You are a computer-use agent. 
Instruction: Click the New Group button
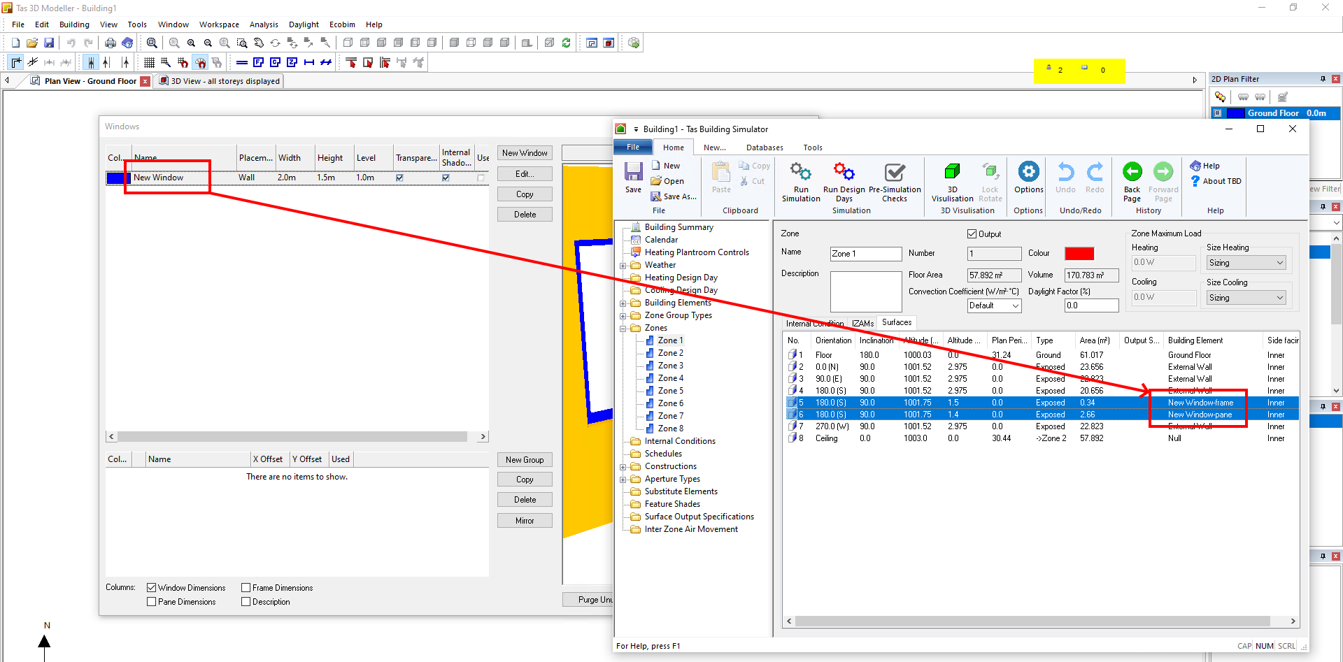pyautogui.click(x=525, y=459)
